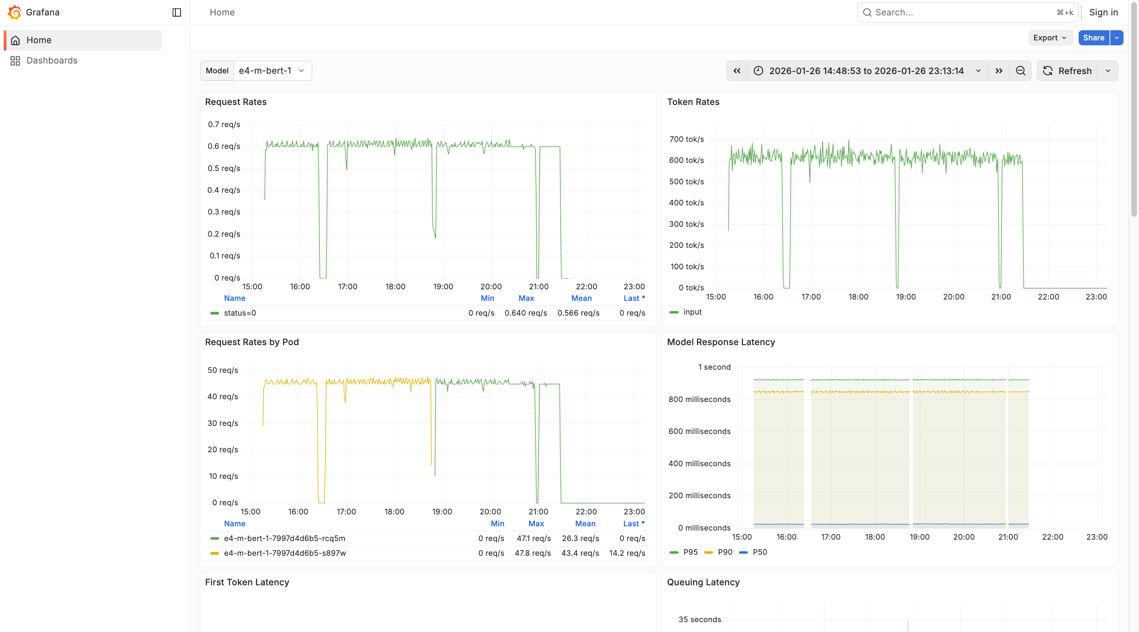Click the Home breadcrumb at top

click(222, 12)
